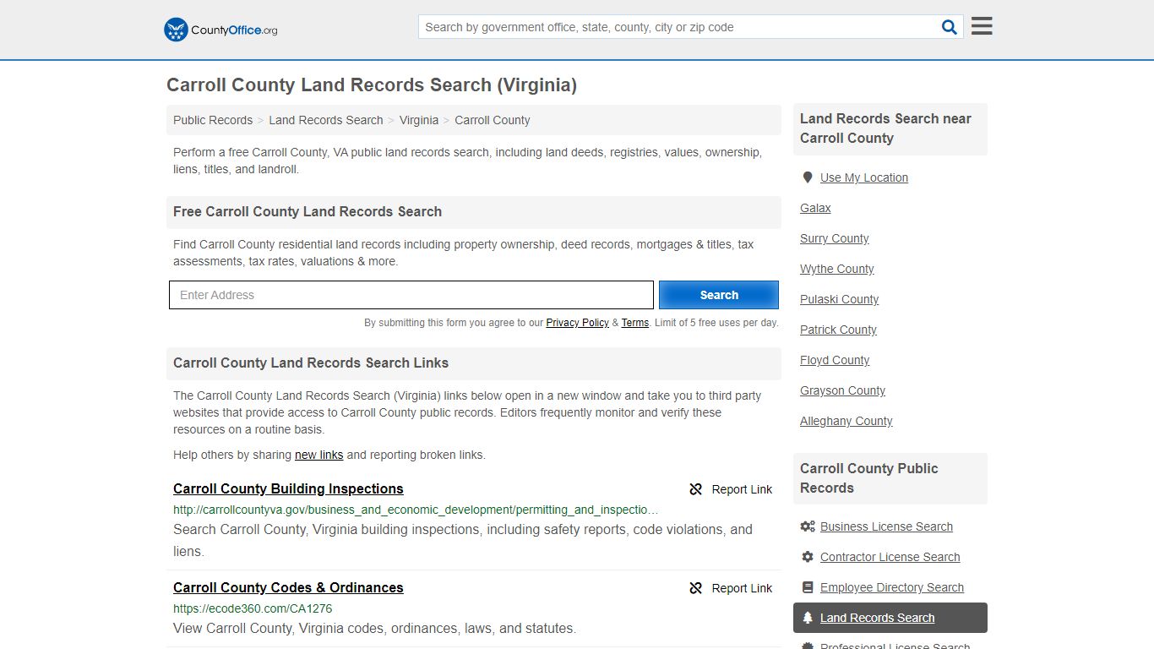The width and height of the screenshot is (1154, 649).
Task: Click the Employee Directory book icon
Action: tap(808, 587)
